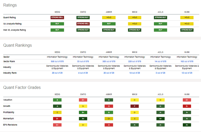
Task: Click ONTO Valuation grade badge
Action: pos(83,100)
